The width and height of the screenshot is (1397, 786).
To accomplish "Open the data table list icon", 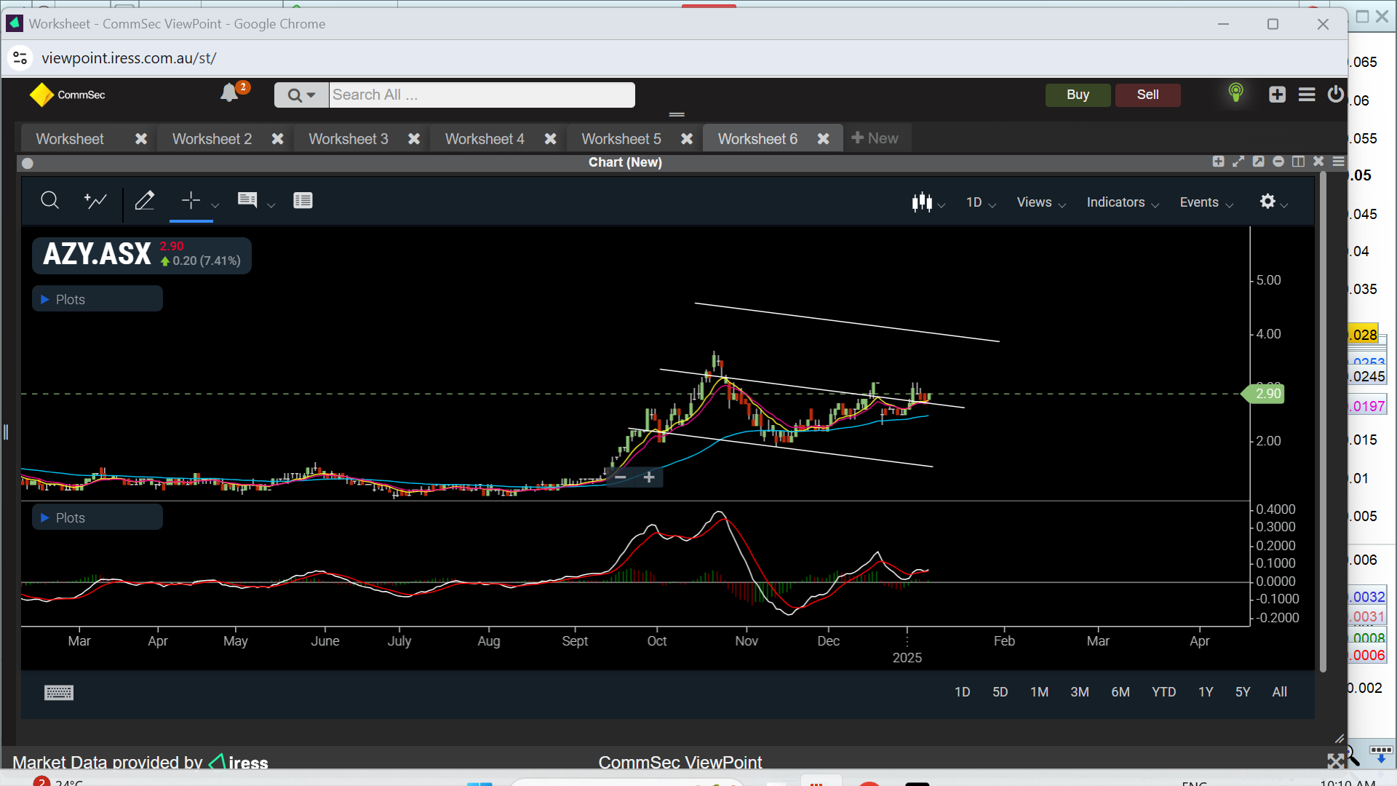I will pyautogui.click(x=303, y=200).
